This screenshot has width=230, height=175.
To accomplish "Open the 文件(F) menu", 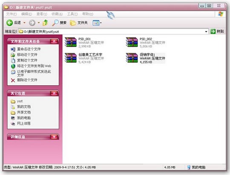I will (x=11, y=14).
